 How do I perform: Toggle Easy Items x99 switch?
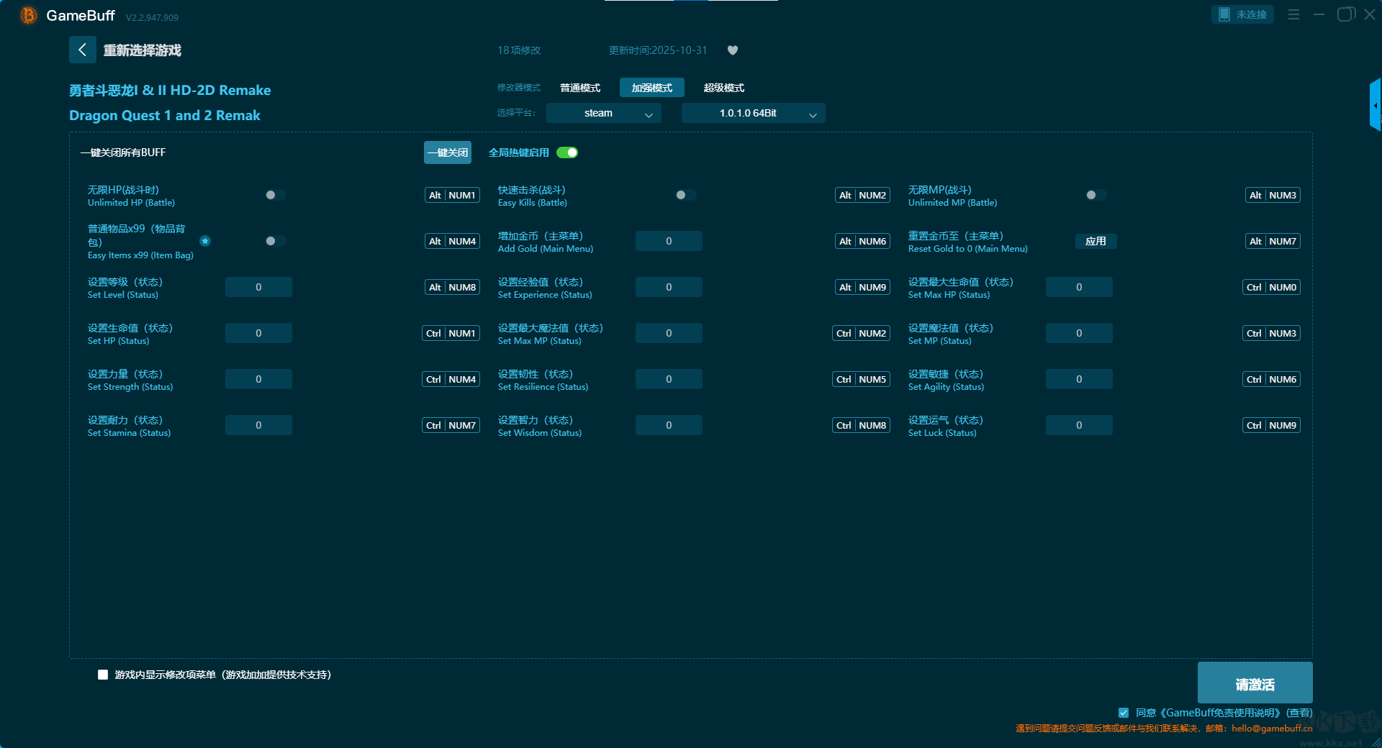tap(276, 241)
